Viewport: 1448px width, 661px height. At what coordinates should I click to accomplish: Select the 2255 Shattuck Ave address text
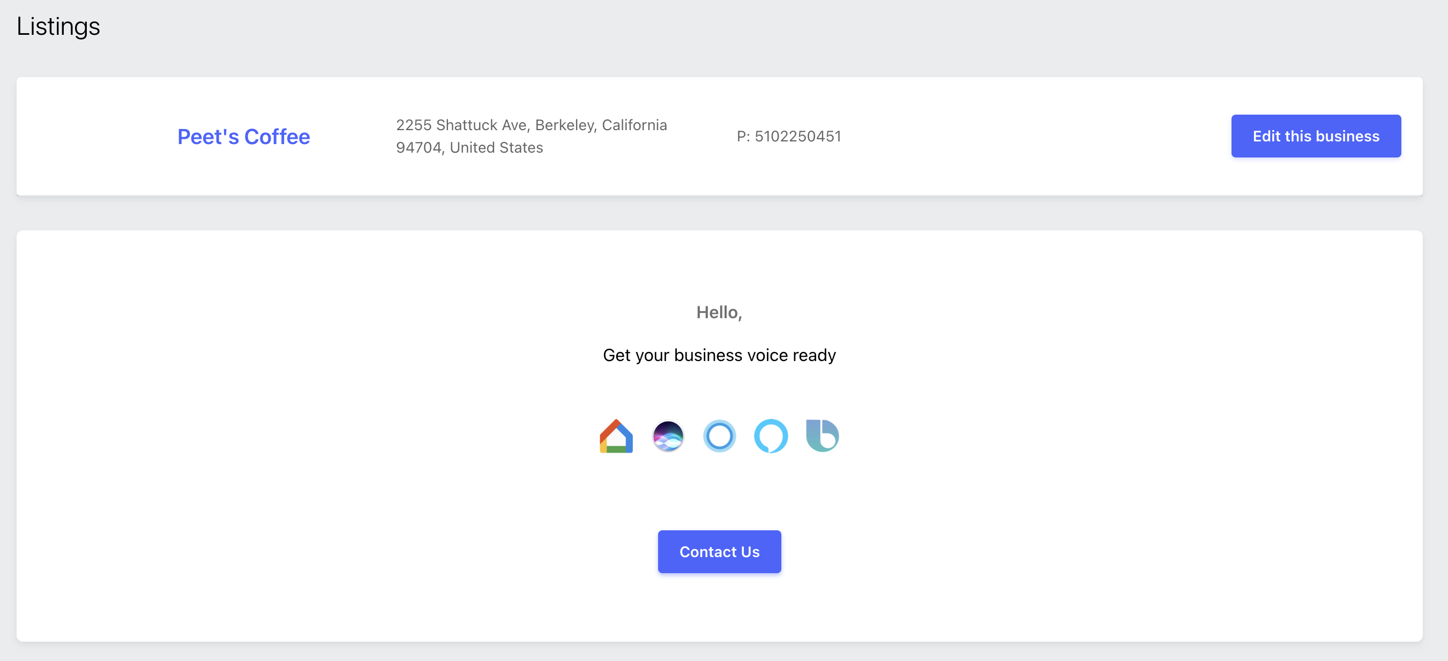[531, 136]
